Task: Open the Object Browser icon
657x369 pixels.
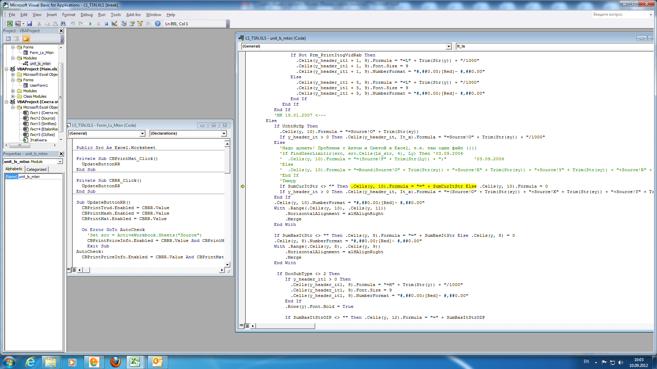Action: click(x=140, y=24)
